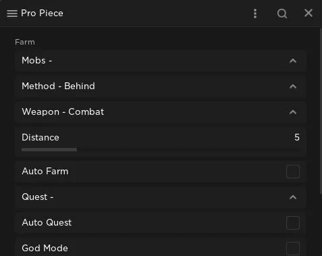The image size is (322, 256).
Task: Open the hamburger menu next to Pro Piece
Action: click(12, 14)
